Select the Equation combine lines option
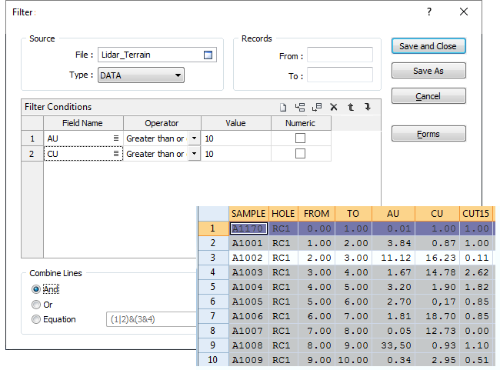Screen dimensions: 500x370 pos(36,319)
